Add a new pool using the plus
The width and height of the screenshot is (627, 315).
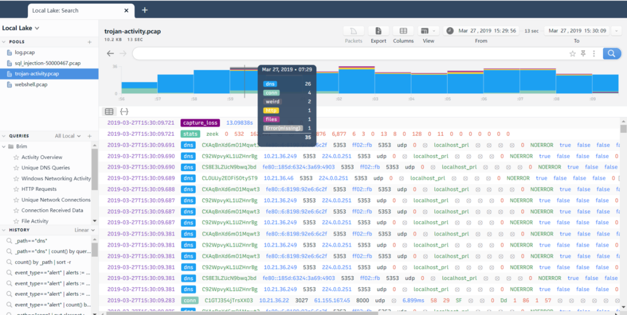coord(89,42)
